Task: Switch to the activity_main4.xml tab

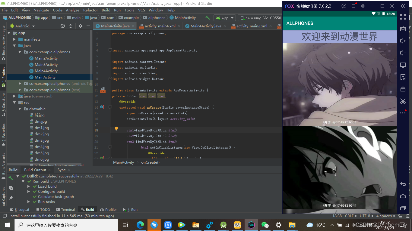Action: (160, 26)
